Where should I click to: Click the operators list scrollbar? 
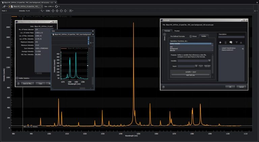(212, 47)
